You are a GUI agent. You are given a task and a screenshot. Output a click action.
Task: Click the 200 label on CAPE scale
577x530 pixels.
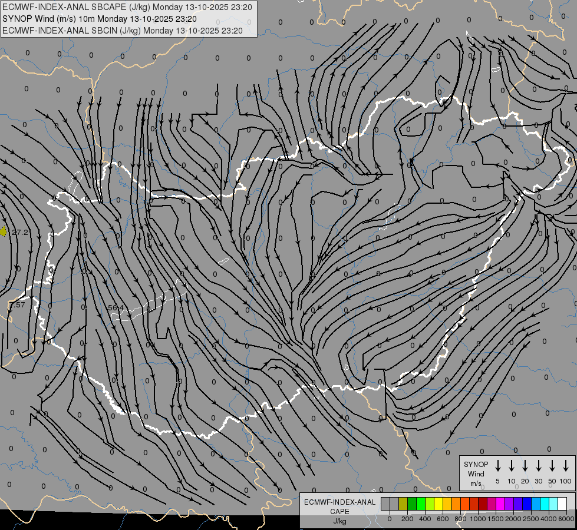(x=407, y=519)
